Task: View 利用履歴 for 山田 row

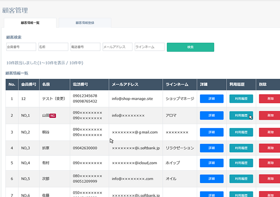Action: 241,116
